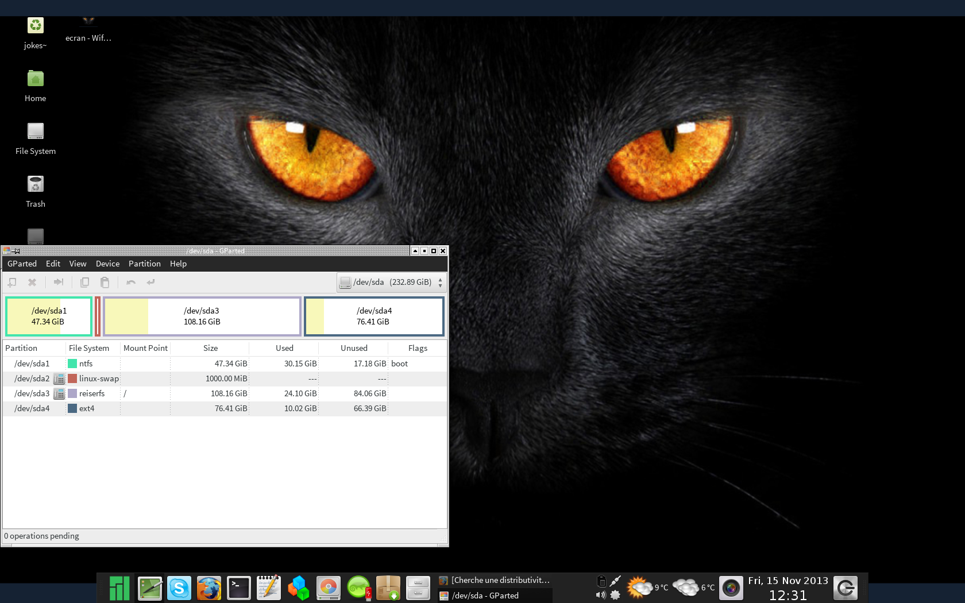
Task: Click the Undo last operation icon
Action: (x=131, y=282)
